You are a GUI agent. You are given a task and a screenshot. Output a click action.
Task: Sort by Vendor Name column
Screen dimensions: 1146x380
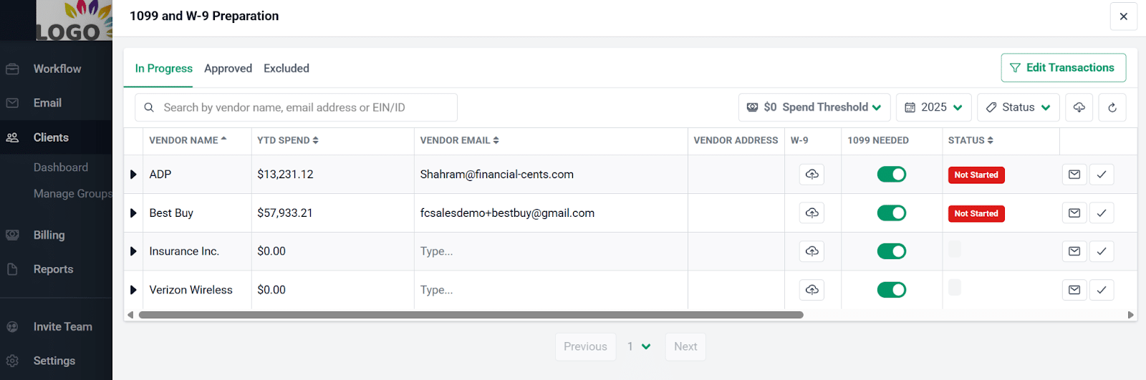pos(188,140)
